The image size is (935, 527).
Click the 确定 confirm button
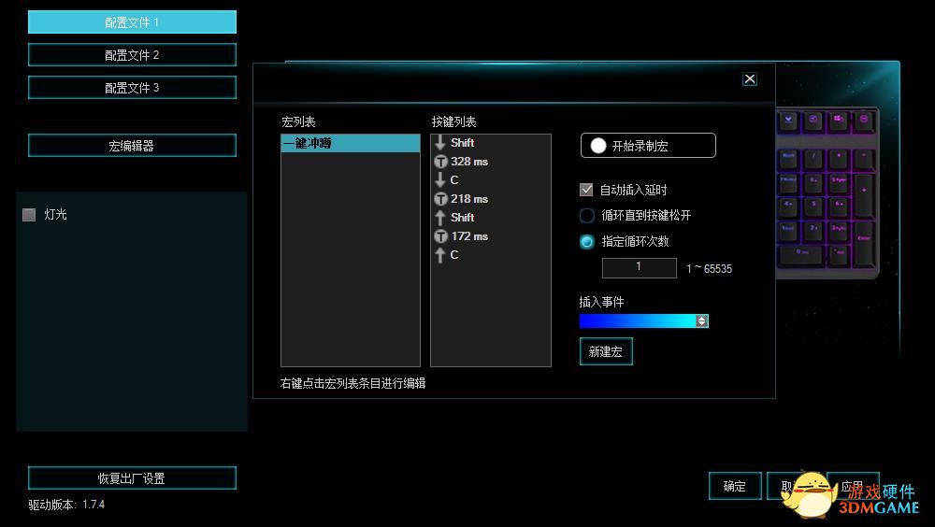tap(735, 486)
